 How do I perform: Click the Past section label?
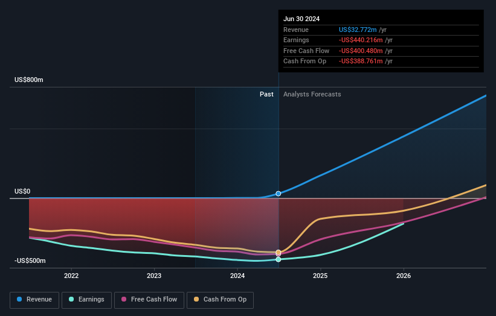266,95
